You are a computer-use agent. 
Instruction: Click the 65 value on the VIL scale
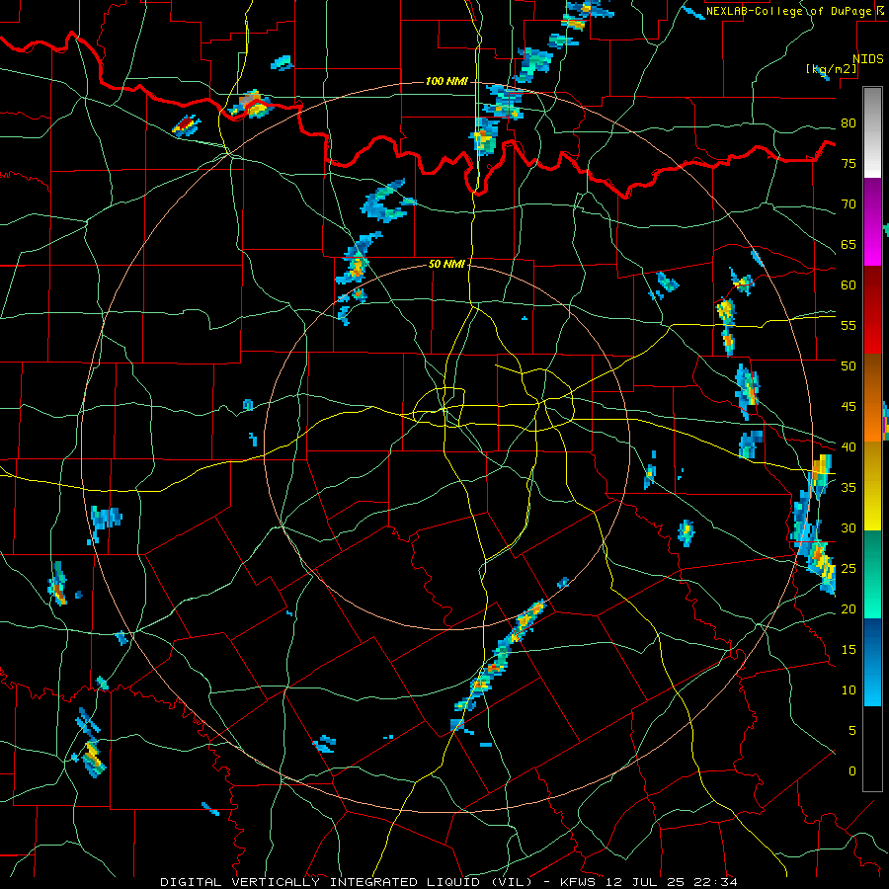[x=849, y=244]
